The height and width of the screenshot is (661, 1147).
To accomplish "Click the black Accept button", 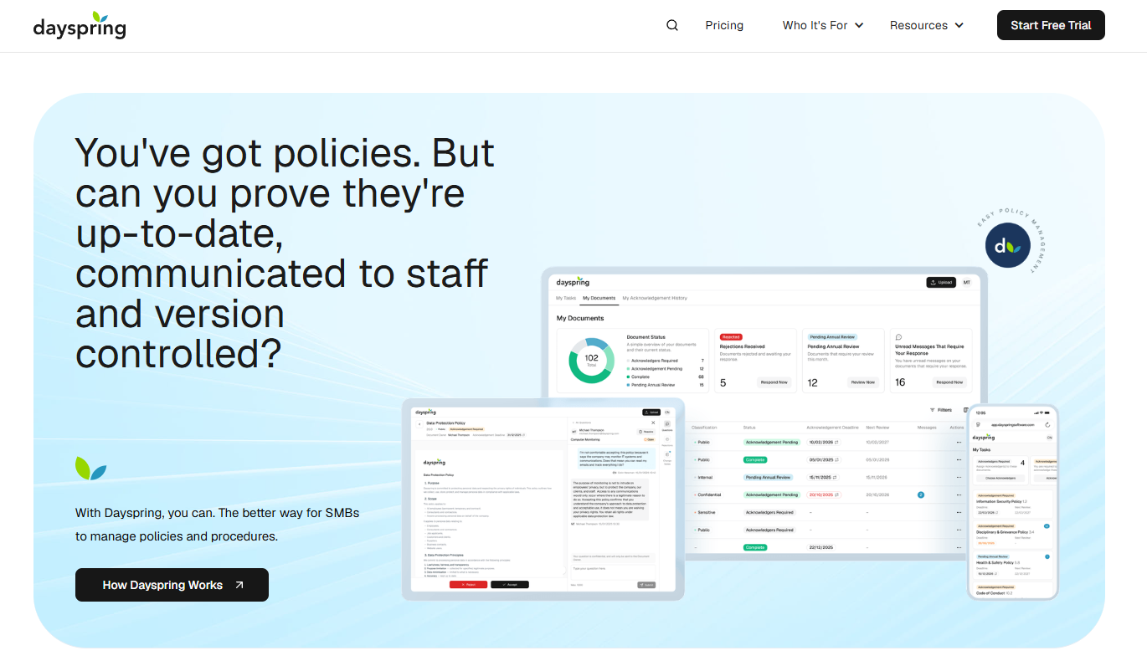I will pos(510,584).
